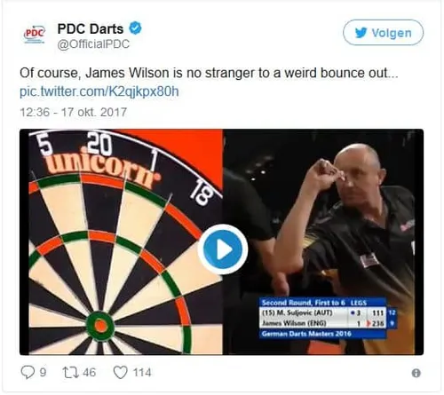This screenshot has height=395, width=444.
Task: Click the 12:36 - 17 okt. 2017 timestamp
Action: click(74, 112)
